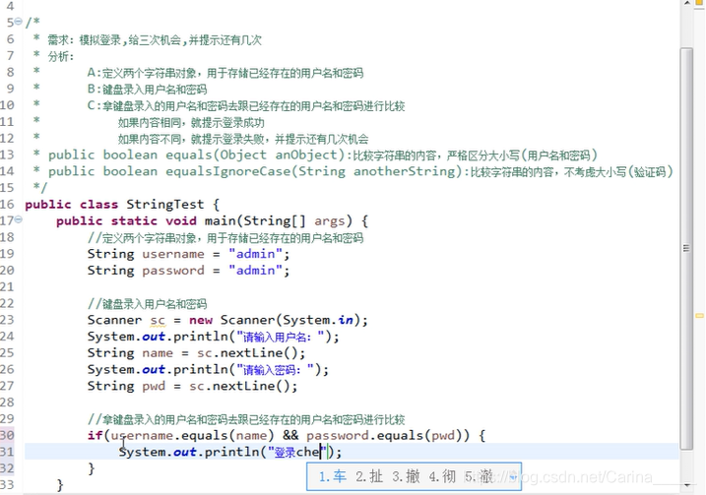Image resolution: width=706 pixels, height=495 pixels.
Task: Click the variable name on line 25
Action: 158,353
